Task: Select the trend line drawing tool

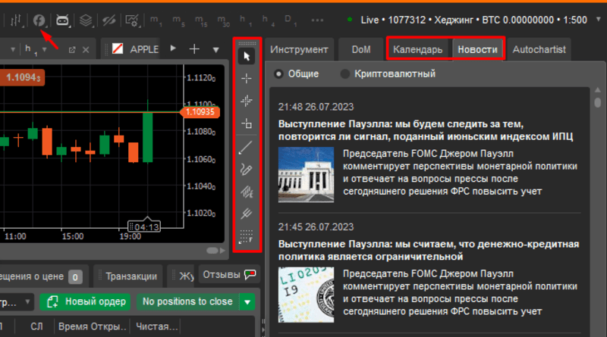Action: [246, 147]
